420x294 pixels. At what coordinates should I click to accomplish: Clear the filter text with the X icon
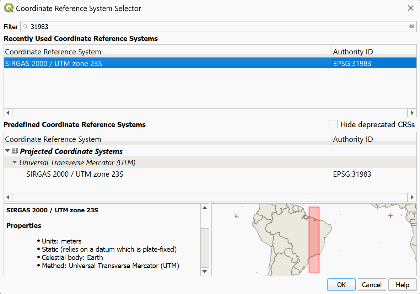pyautogui.click(x=411, y=27)
